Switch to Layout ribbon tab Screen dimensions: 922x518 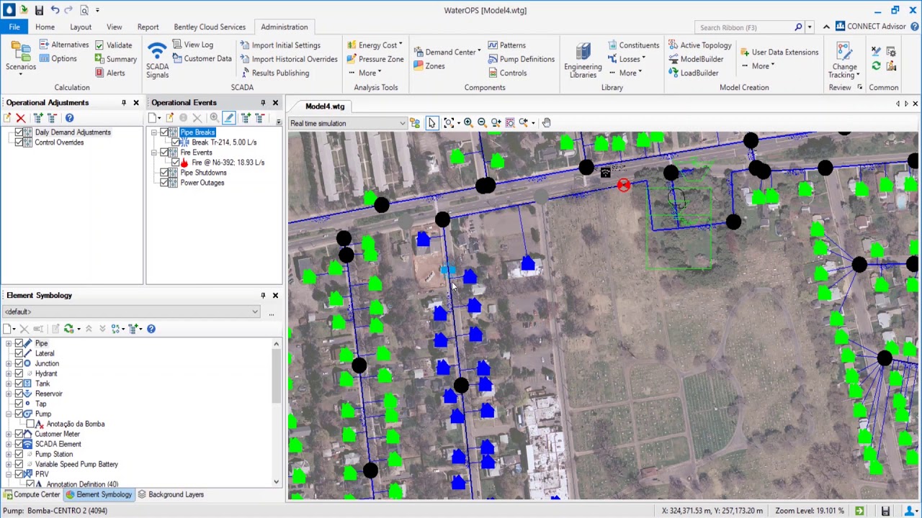[81, 27]
